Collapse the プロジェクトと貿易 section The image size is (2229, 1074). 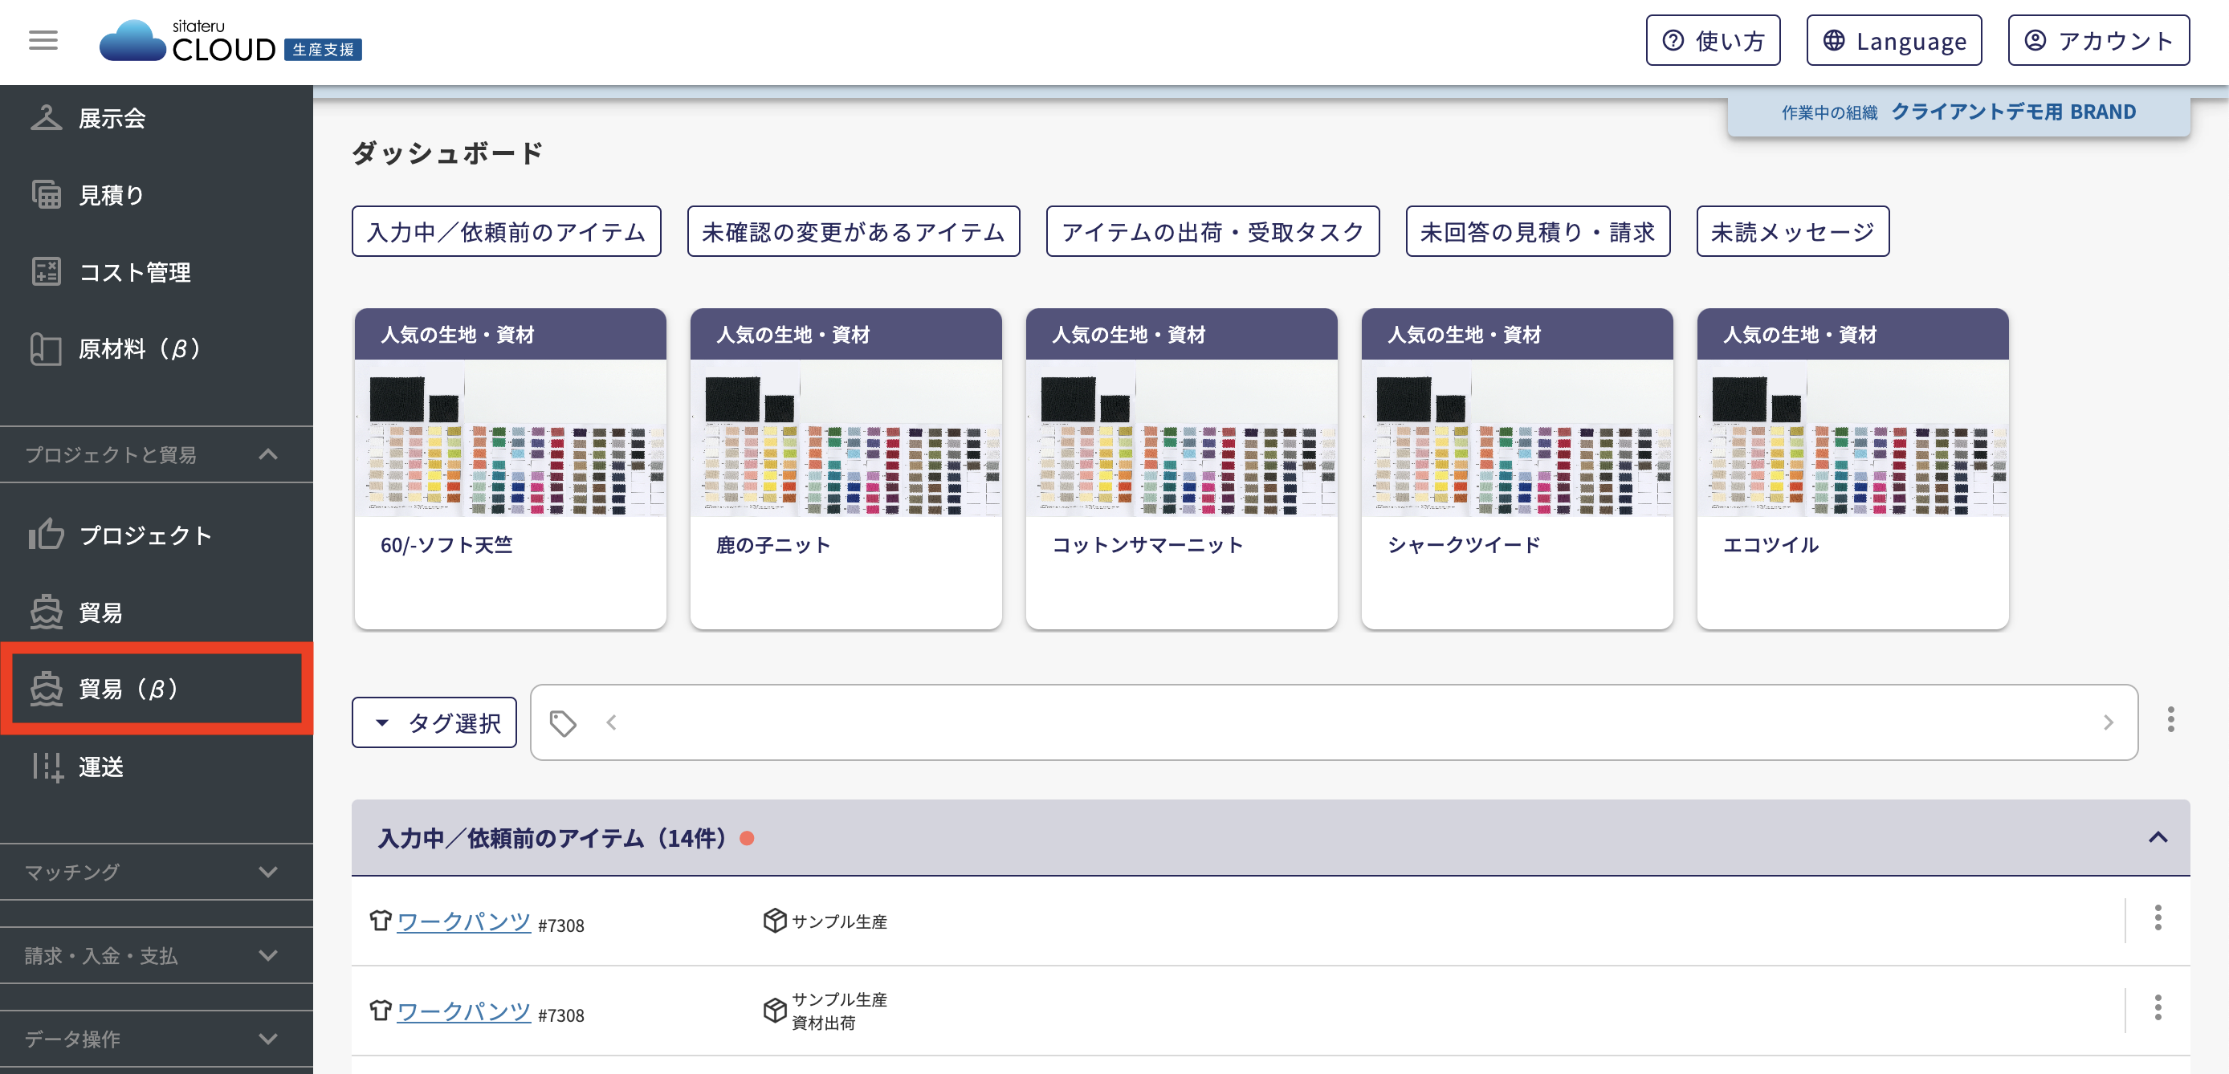click(x=156, y=454)
